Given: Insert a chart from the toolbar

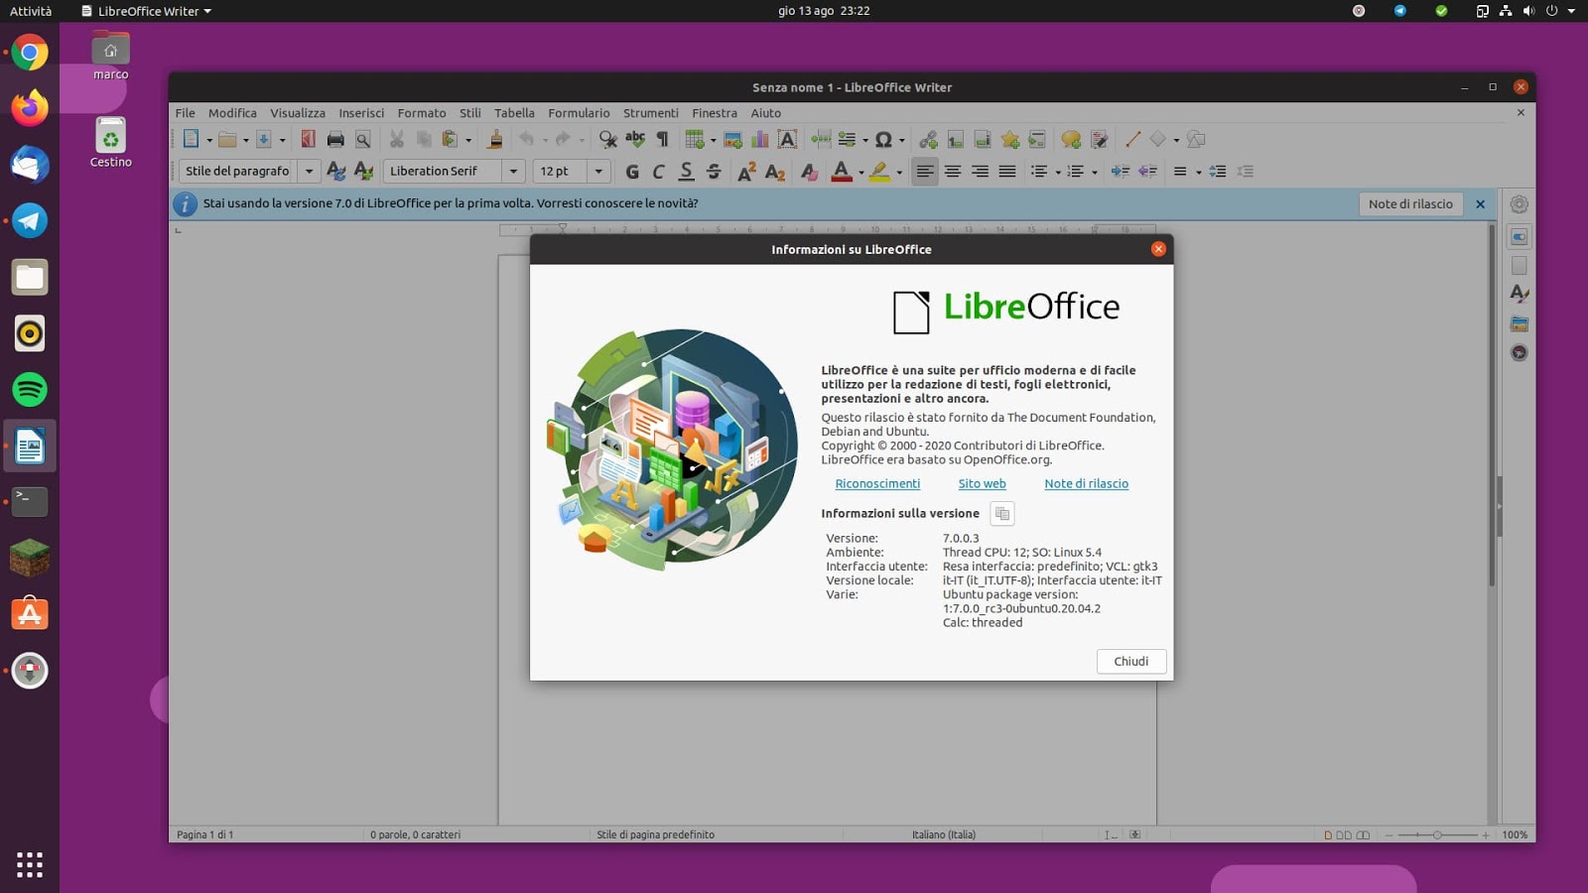Looking at the screenshot, I should pos(758,139).
